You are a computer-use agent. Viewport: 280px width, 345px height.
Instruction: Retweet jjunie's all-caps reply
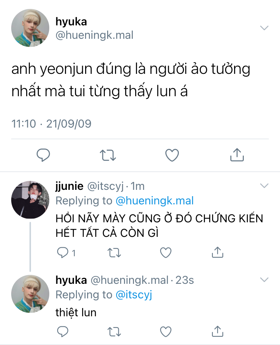114,253
